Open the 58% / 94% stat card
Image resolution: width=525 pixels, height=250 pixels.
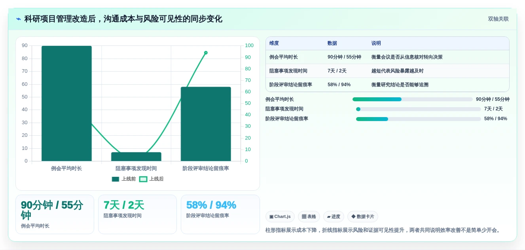pyautogui.click(x=220, y=214)
